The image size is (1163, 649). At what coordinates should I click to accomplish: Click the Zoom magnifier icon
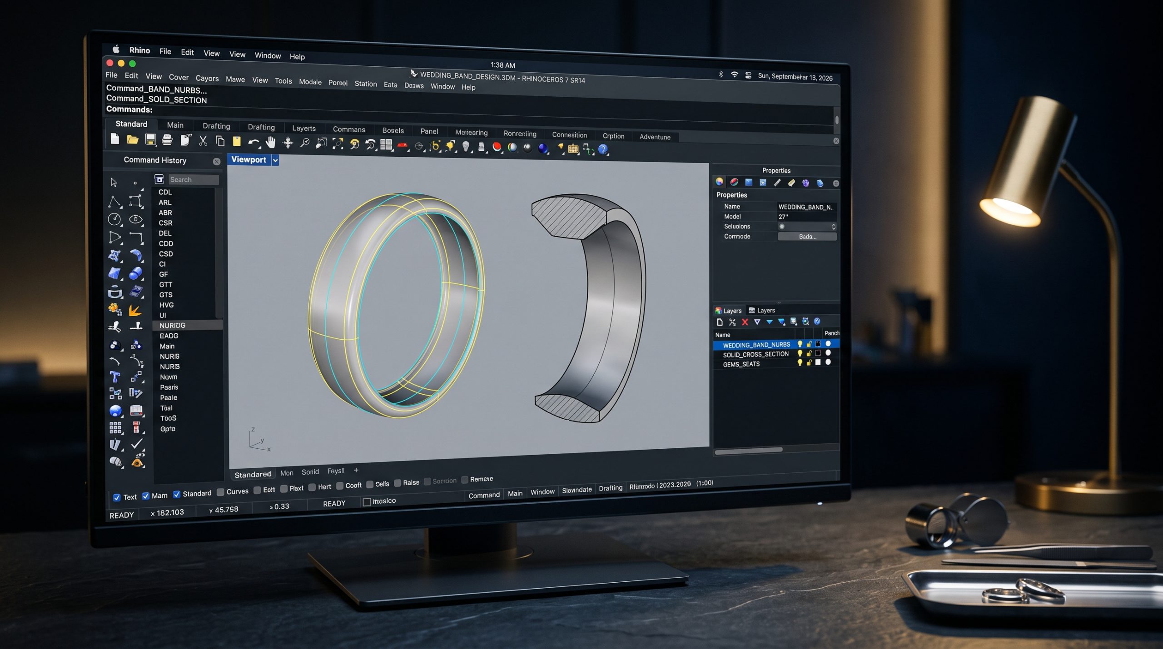(305, 143)
